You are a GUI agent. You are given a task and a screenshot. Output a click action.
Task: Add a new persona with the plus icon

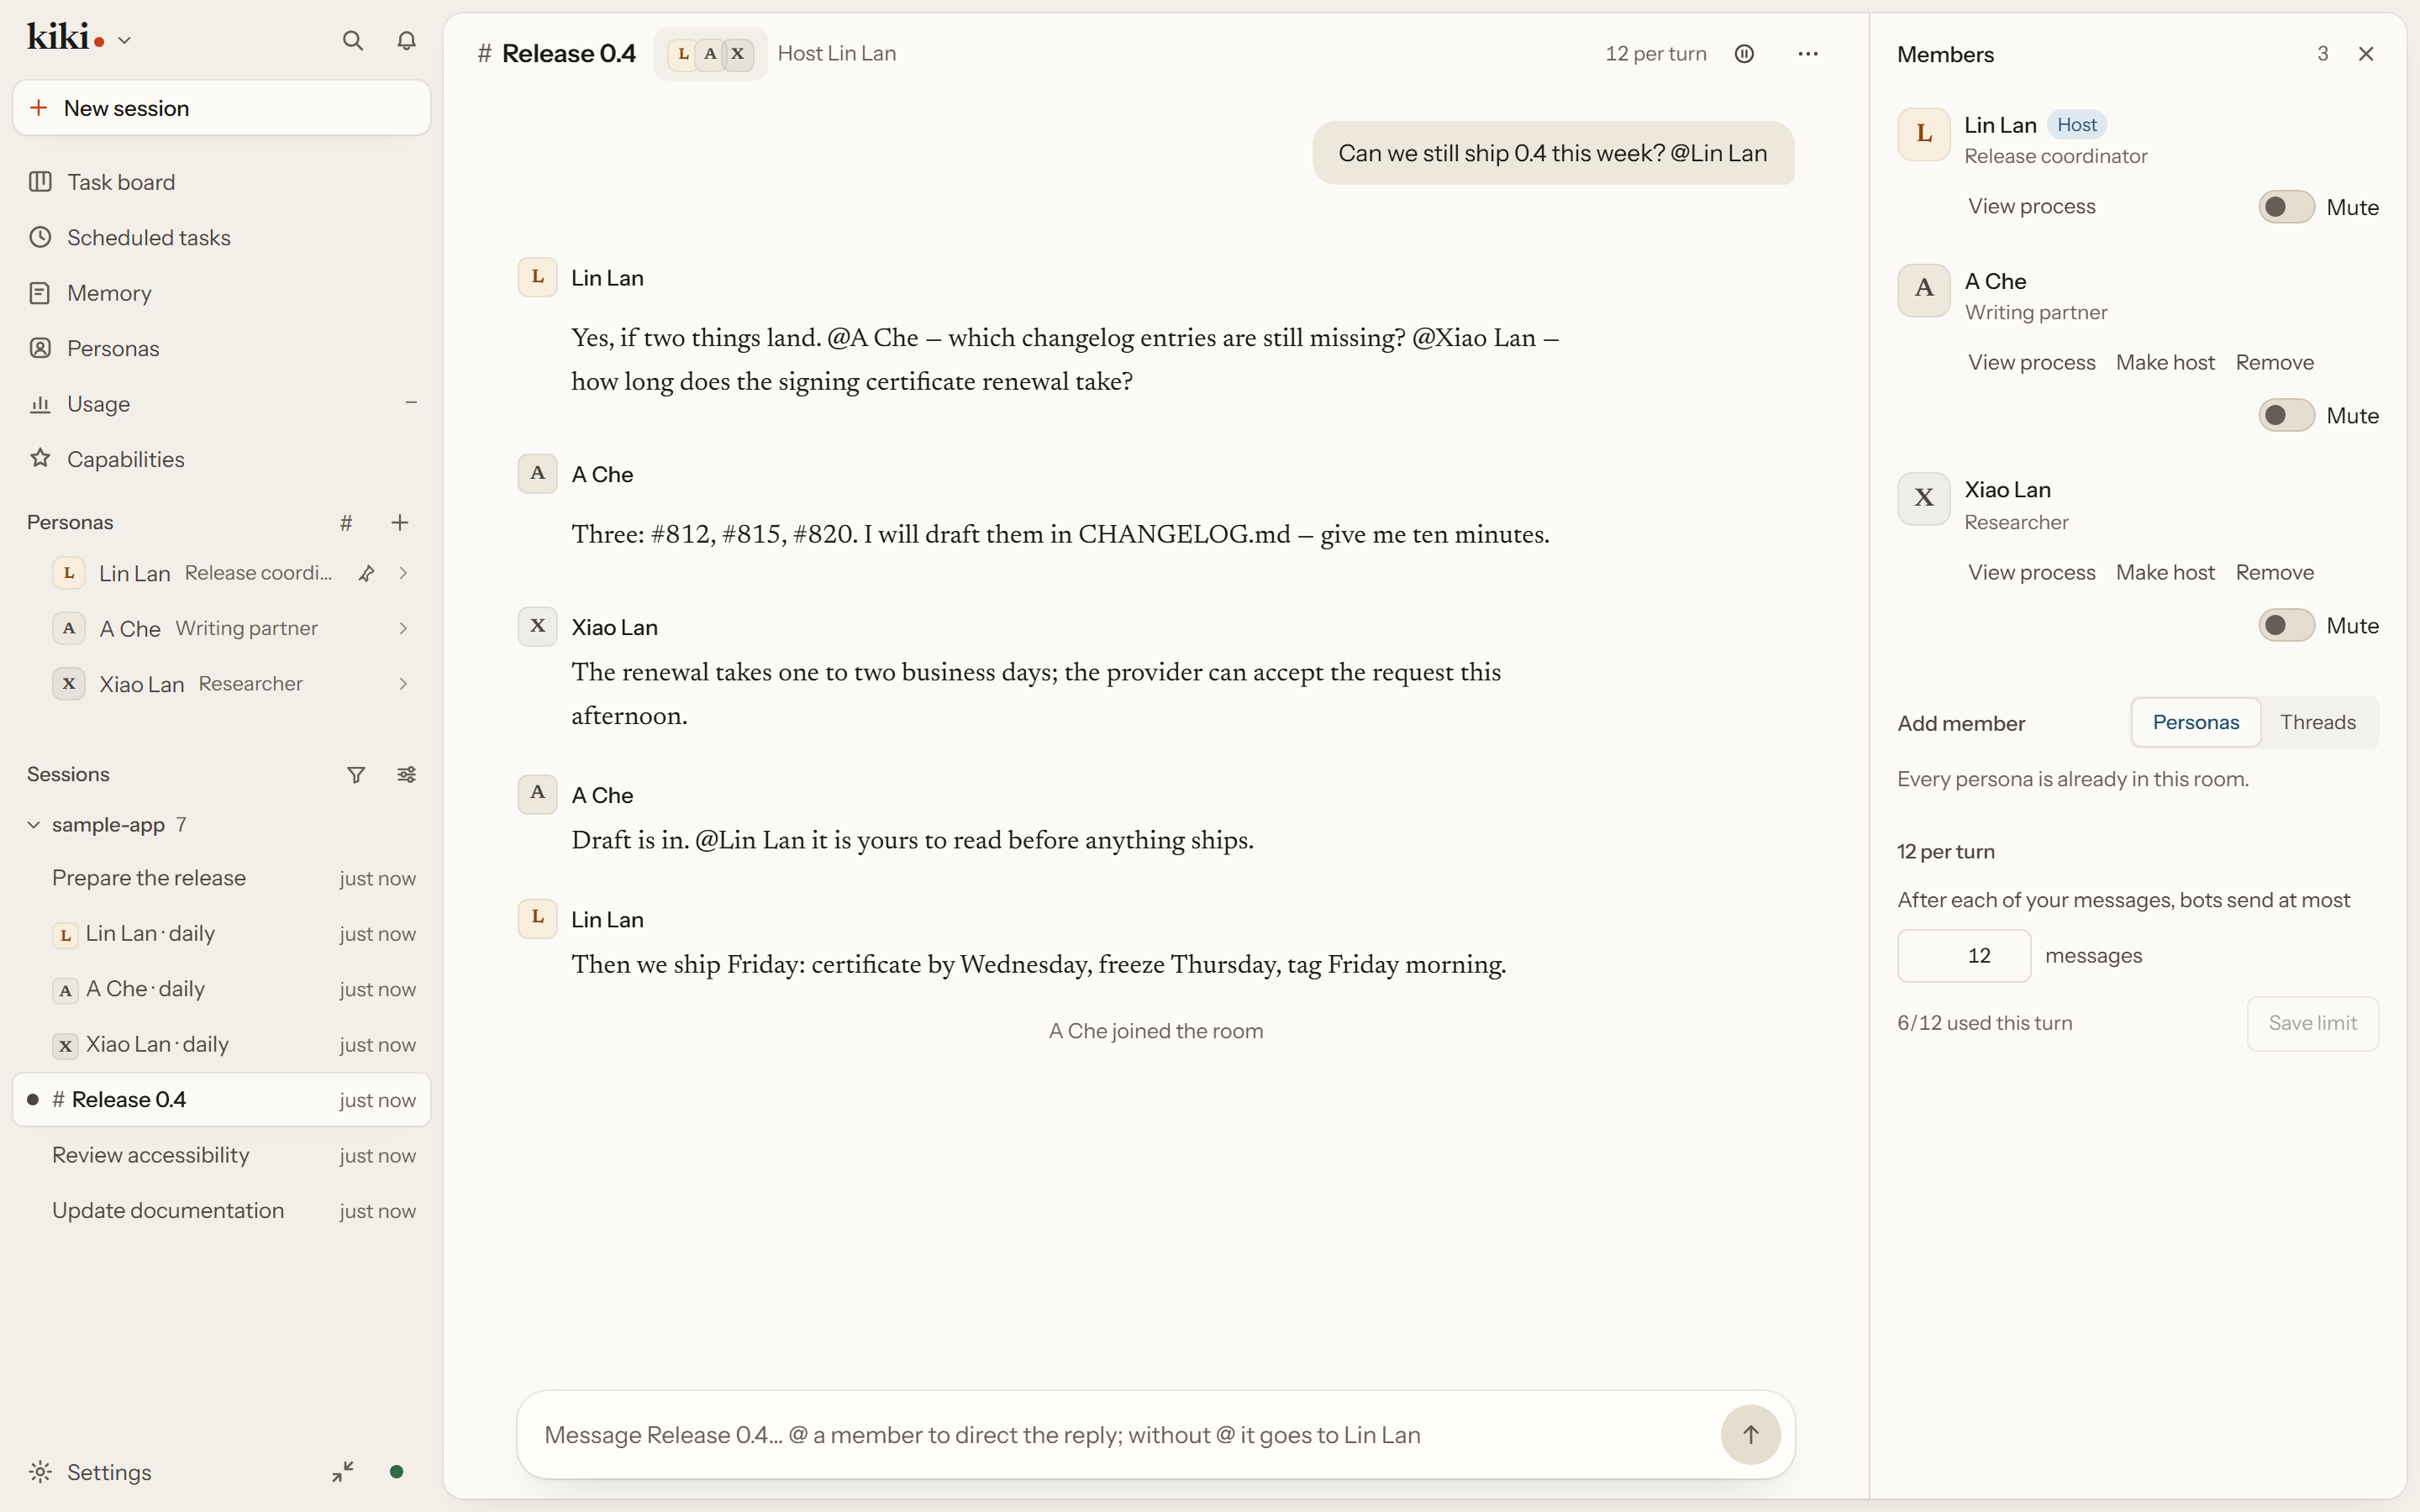pos(400,522)
